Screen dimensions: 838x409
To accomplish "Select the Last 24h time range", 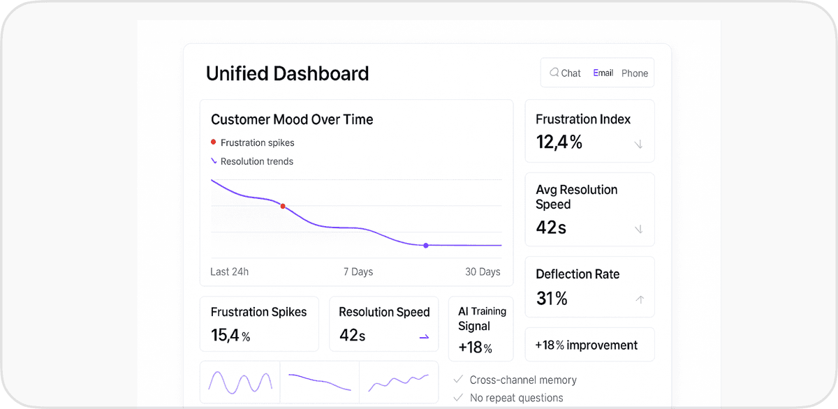I will click(229, 272).
